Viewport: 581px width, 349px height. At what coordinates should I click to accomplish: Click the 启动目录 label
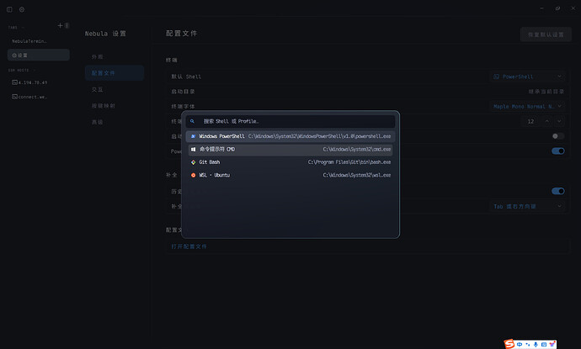point(183,92)
